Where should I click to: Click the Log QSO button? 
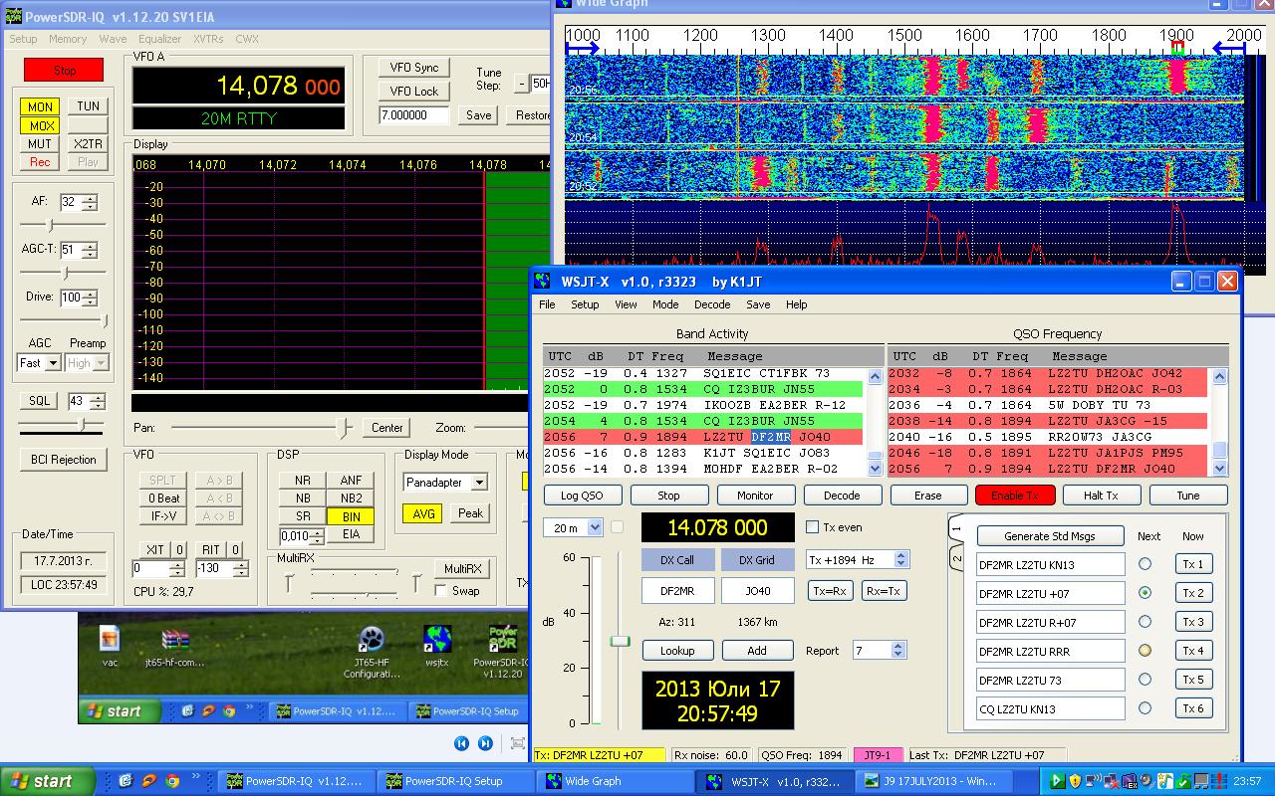pyautogui.click(x=583, y=496)
